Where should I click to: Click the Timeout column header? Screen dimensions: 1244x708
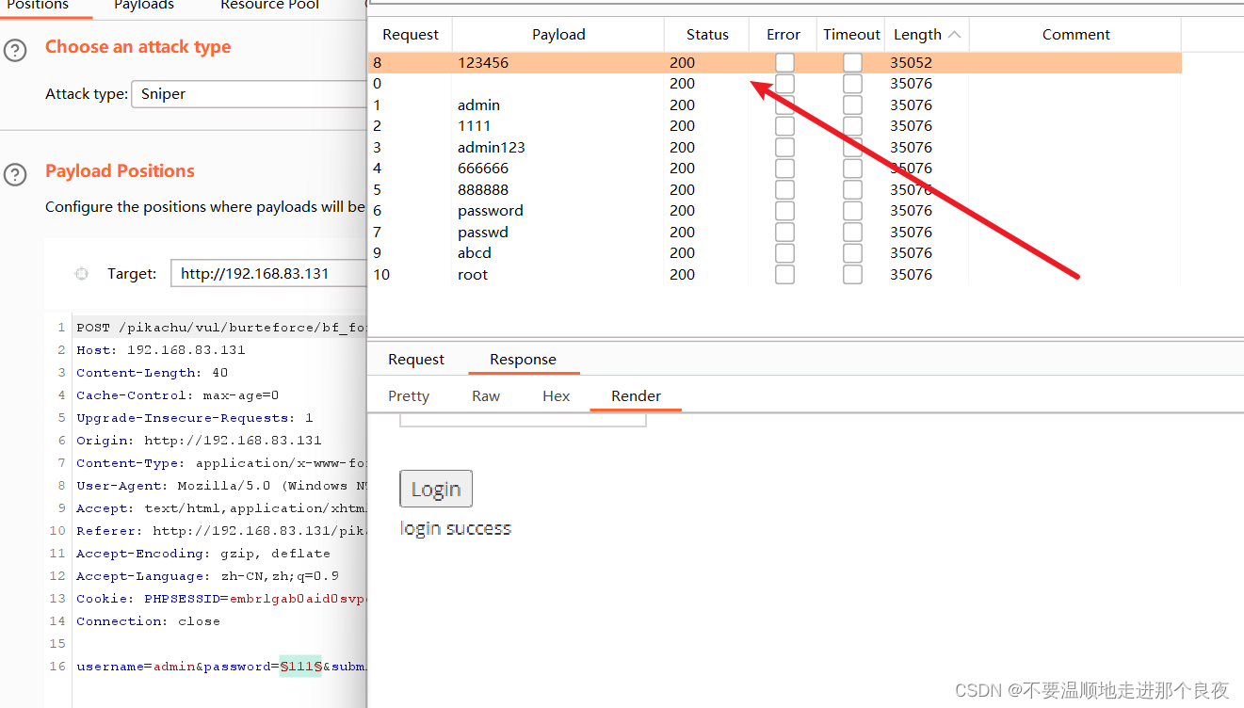[x=851, y=35]
